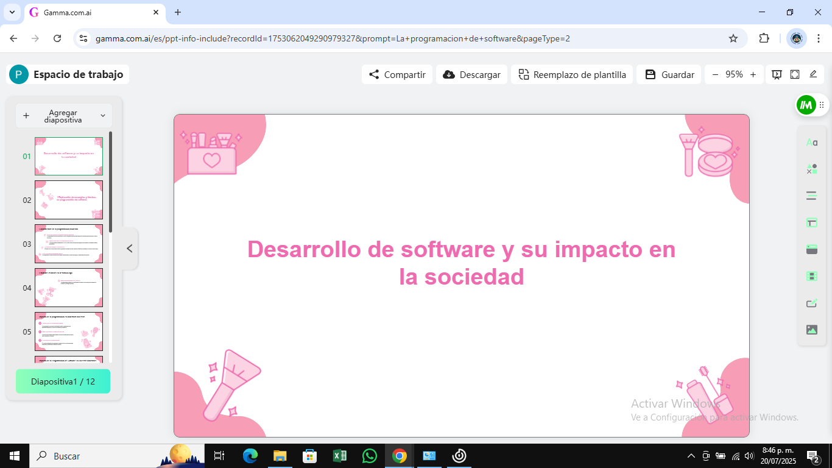Share the presentation via Compartir
This screenshot has width=832, height=468.
point(397,74)
